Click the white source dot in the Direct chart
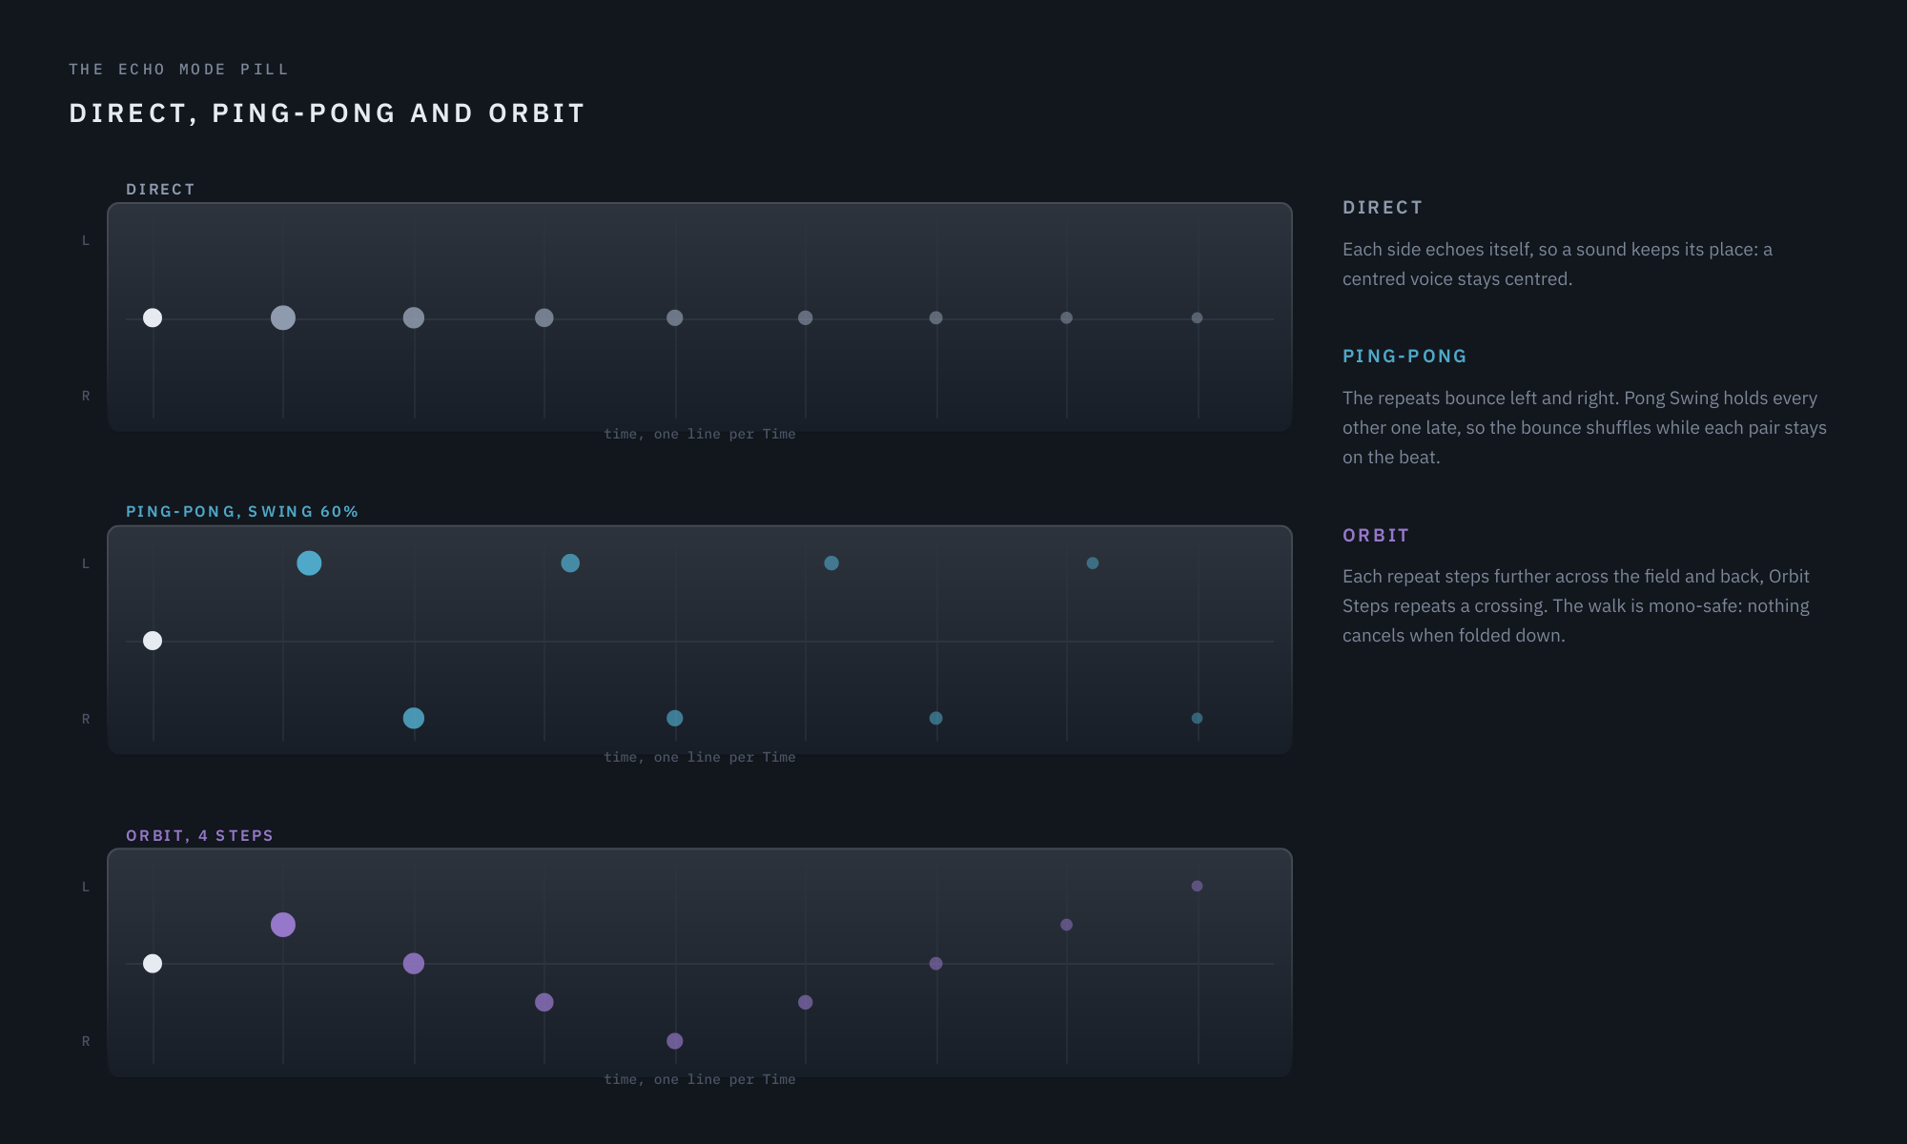The width and height of the screenshot is (1907, 1144). 153,317
